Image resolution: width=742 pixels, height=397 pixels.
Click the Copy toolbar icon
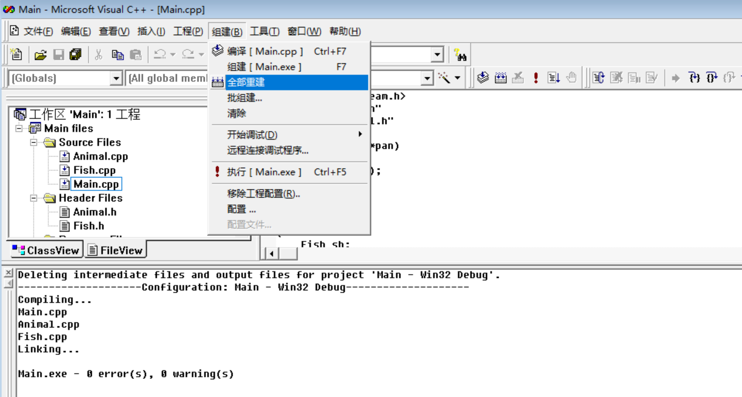(x=118, y=55)
